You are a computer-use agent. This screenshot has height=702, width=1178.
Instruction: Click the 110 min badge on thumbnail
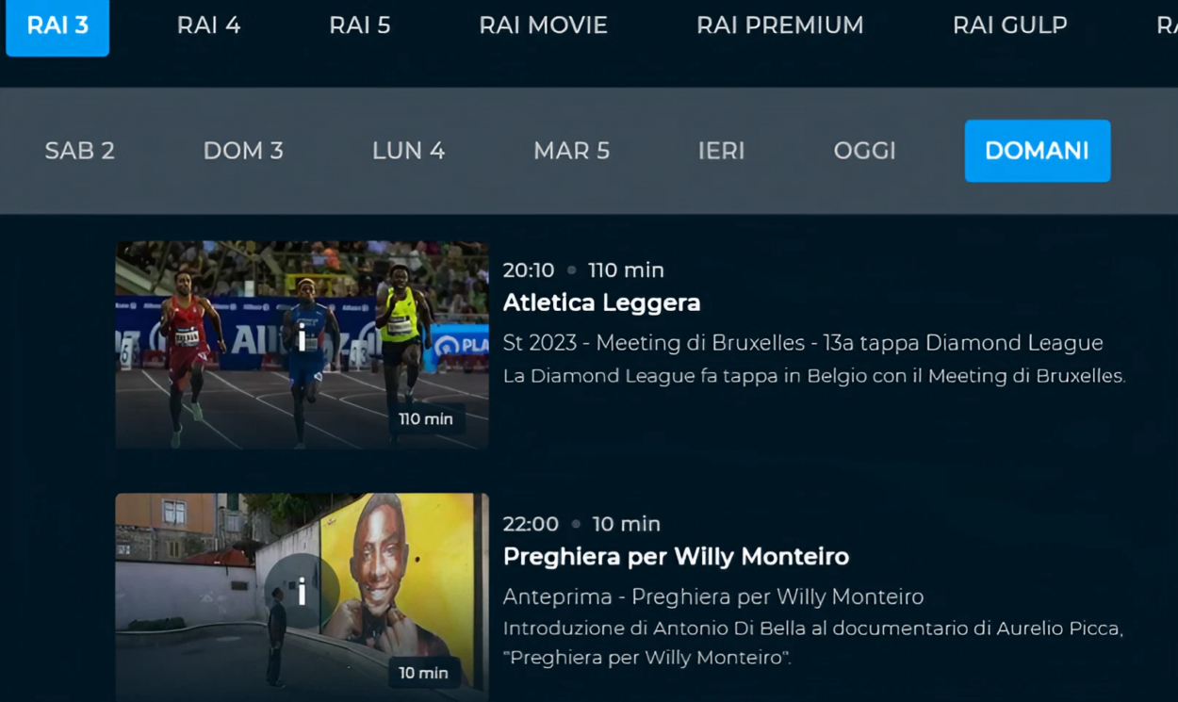pyautogui.click(x=425, y=418)
